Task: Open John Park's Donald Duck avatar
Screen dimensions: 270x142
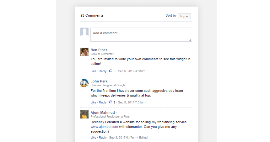Action: click(x=84, y=83)
